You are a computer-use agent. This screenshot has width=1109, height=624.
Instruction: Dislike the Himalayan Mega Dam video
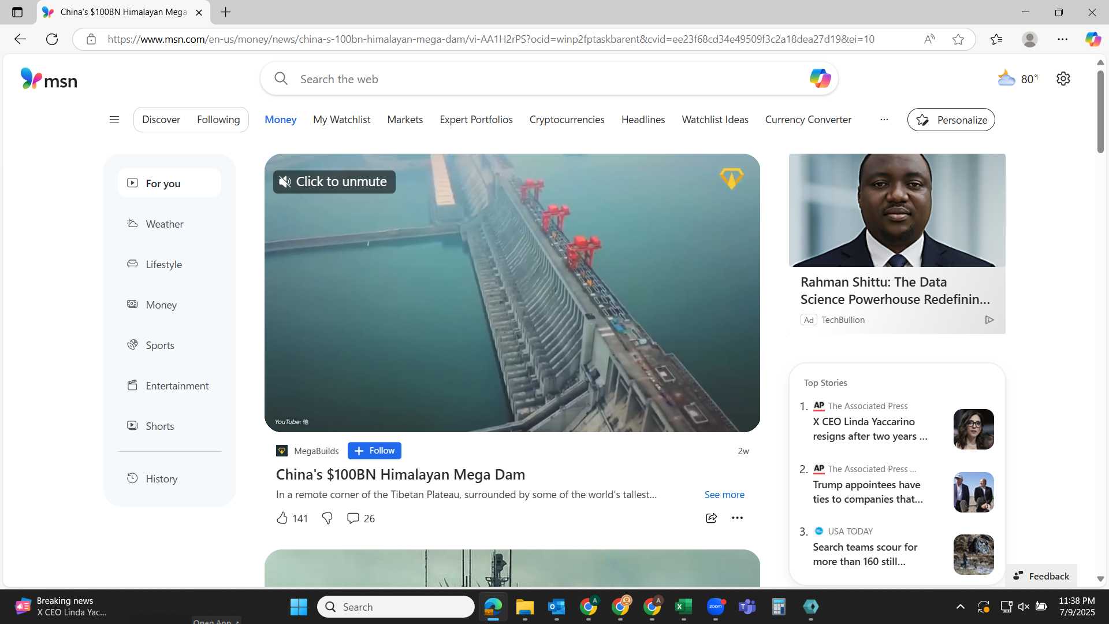tap(327, 518)
